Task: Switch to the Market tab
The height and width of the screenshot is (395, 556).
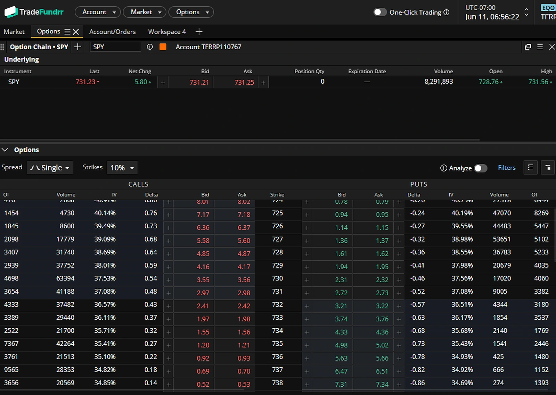Action: (14, 32)
